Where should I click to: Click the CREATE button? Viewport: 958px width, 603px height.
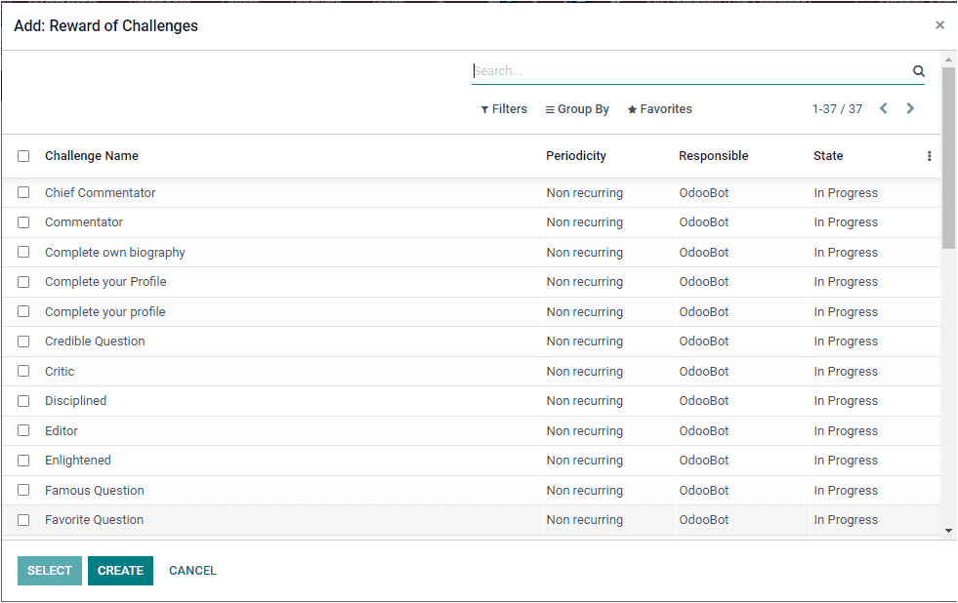[120, 570]
